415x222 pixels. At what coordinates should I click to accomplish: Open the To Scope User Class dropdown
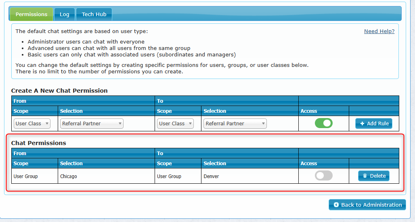175,124
